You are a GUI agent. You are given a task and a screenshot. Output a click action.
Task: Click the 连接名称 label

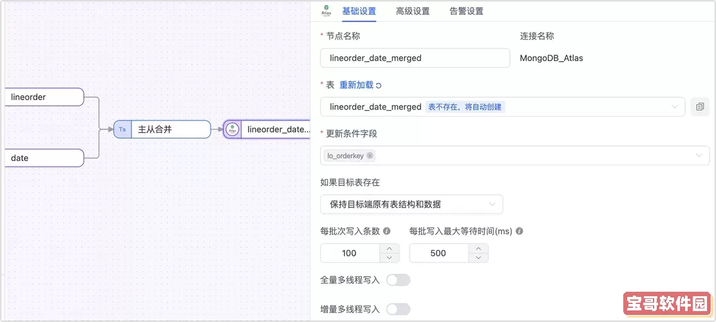tap(537, 36)
